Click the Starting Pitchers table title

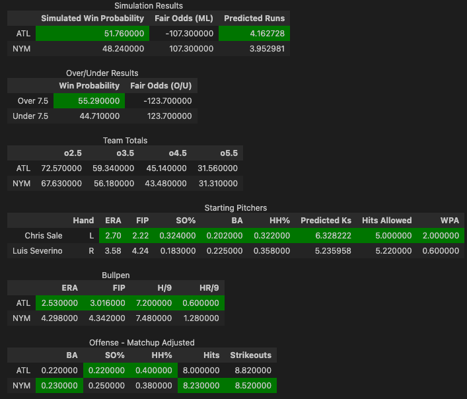coord(236,207)
